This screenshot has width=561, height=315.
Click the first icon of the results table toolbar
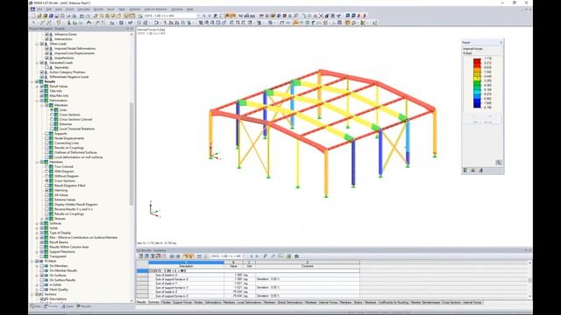(x=141, y=256)
